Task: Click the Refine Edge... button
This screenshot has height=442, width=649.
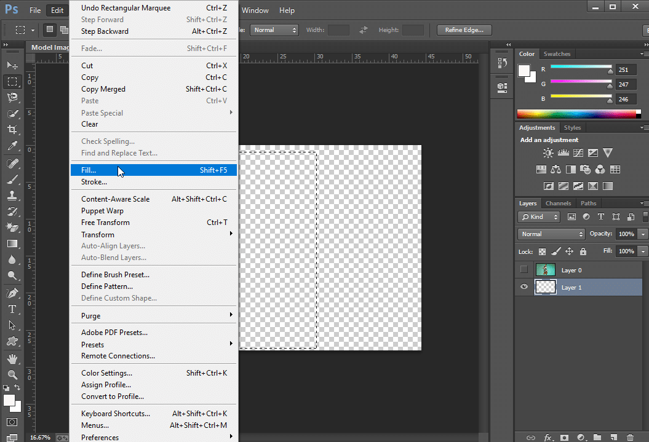Action: [x=464, y=30]
